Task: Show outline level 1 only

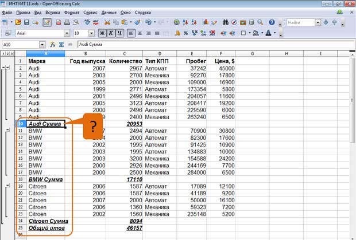Action: (x=4, y=54)
